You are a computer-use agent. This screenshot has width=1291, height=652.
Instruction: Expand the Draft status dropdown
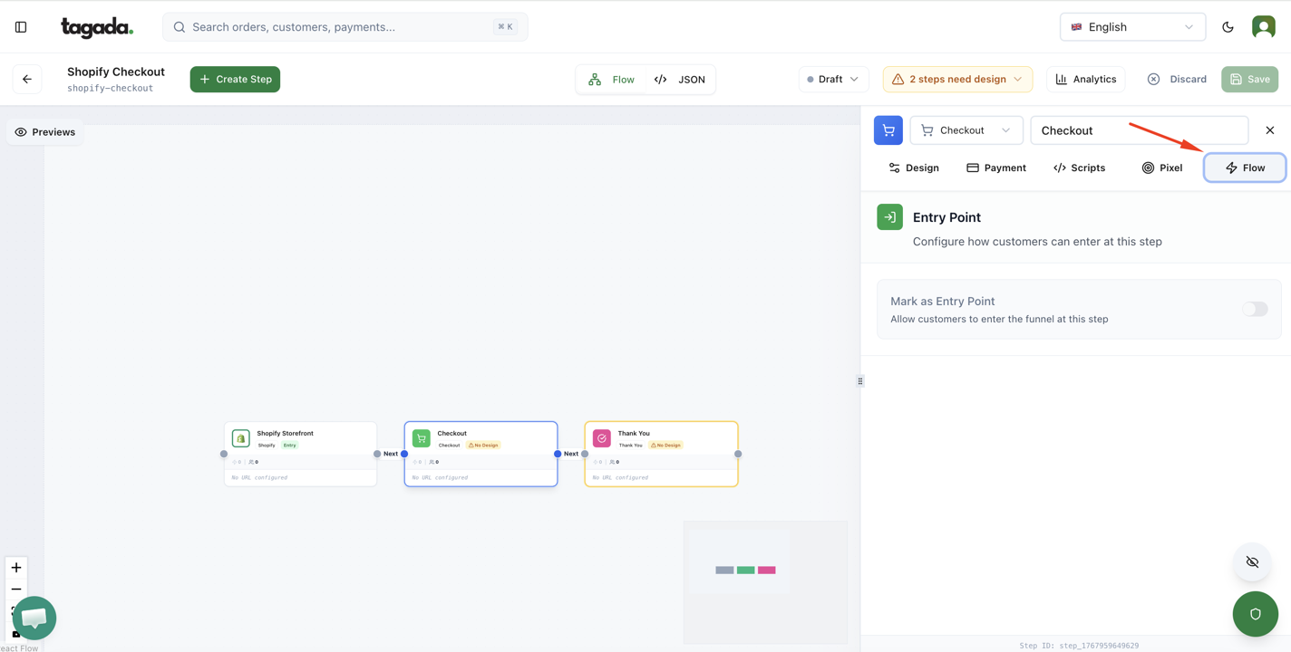tap(832, 80)
